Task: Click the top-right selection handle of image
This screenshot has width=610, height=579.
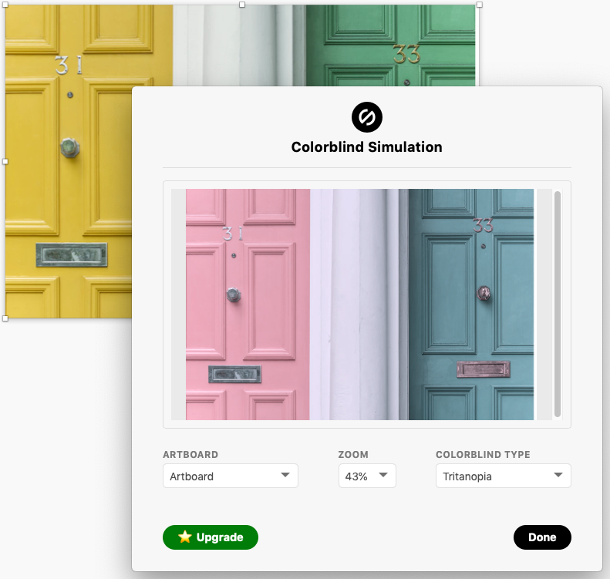Action: [x=480, y=5]
